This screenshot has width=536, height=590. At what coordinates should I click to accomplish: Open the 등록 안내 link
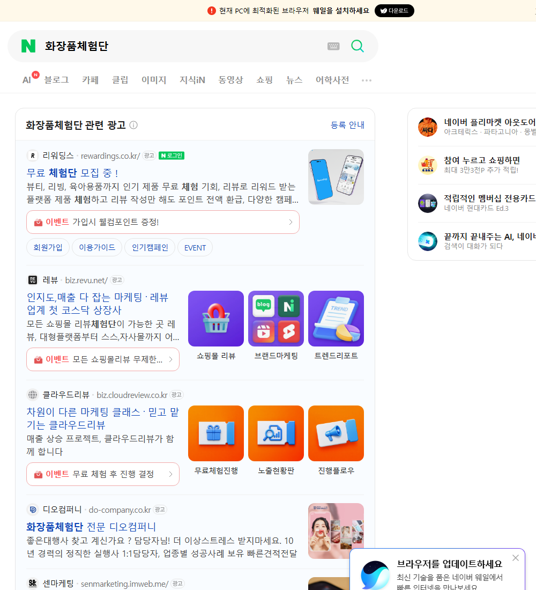347,125
